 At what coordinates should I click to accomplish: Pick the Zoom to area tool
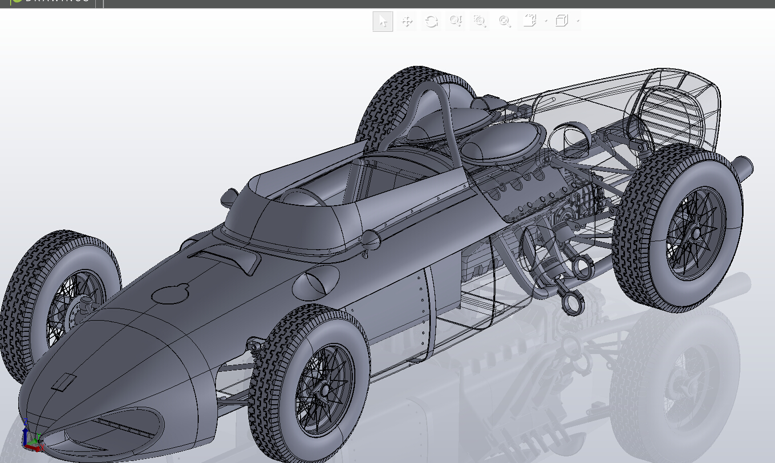[479, 21]
